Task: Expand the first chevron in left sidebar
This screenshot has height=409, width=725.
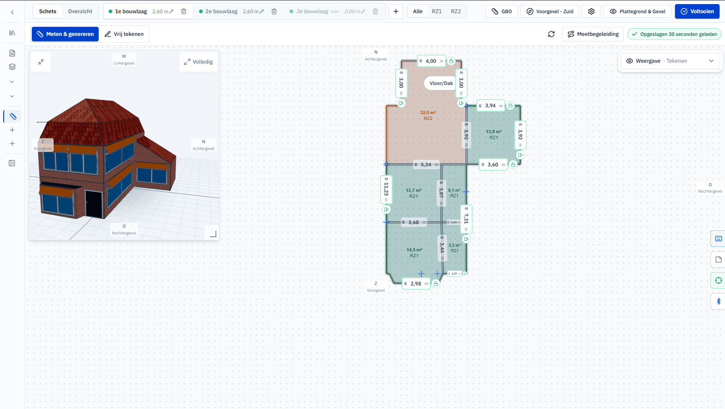Action: coord(12,82)
